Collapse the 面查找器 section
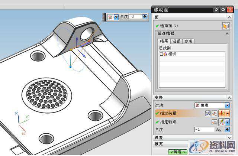This screenshot has width=238, height=156. (x=227, y=34)
